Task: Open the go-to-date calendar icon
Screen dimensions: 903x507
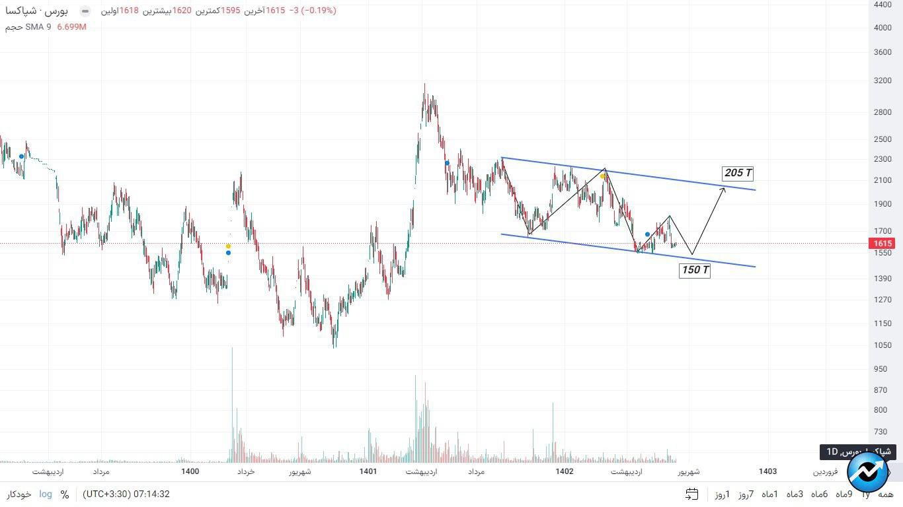Action: click(x=692, y=494)
